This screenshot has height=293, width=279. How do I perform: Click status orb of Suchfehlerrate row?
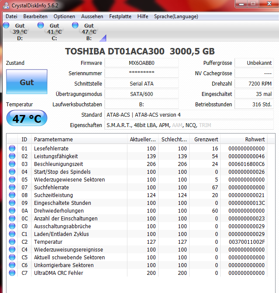click(12, 187)
